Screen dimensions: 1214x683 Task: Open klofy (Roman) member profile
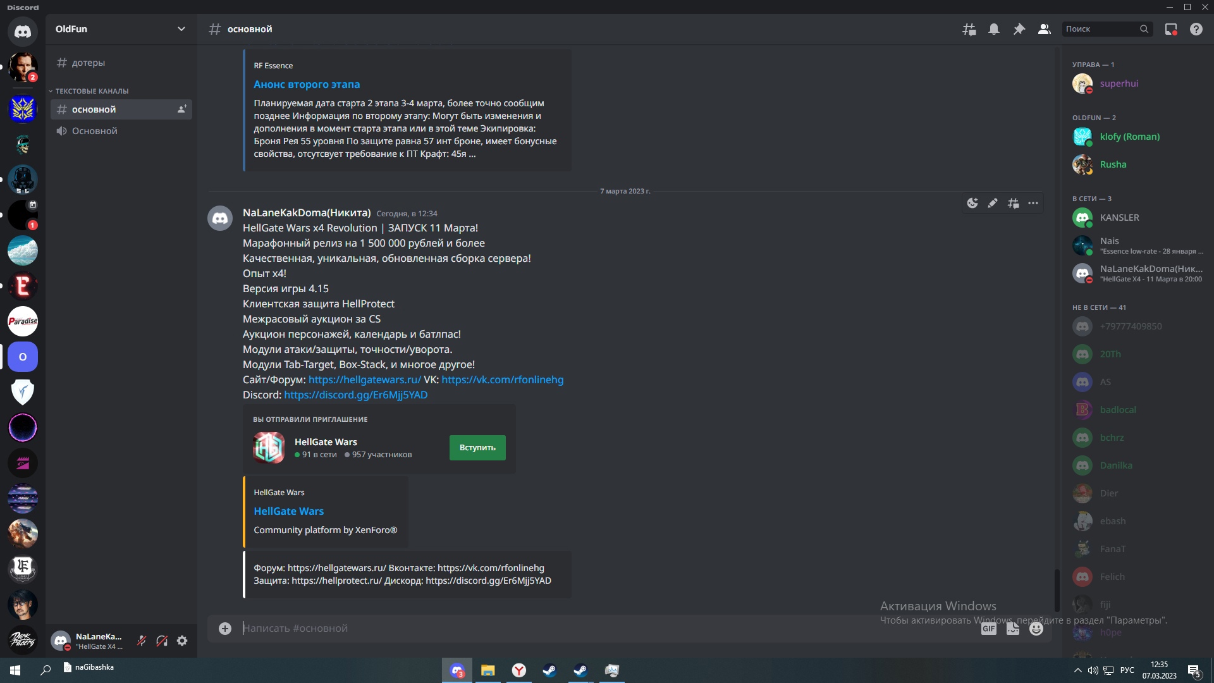pyautogui.click(x=1136, y=137)
